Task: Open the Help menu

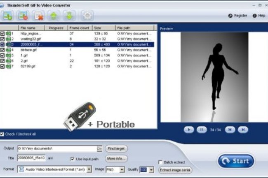Action: tap(261, 16)
